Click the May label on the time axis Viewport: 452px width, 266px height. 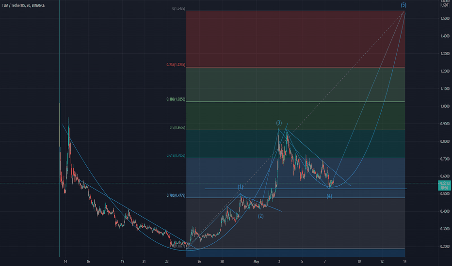pos(256,261)
